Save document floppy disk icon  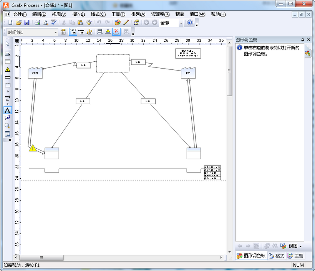[x=27, y=23]
